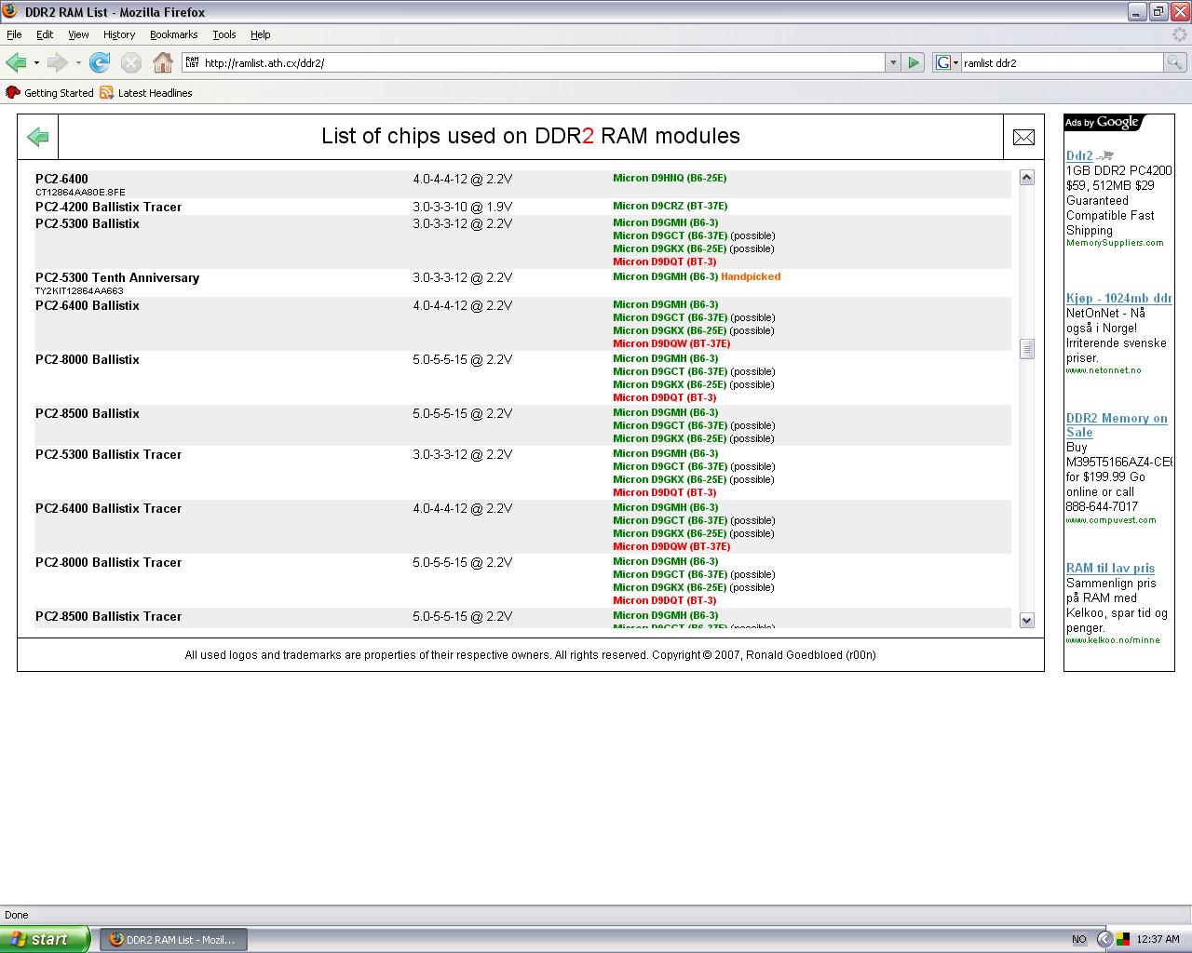
Task: Click part number 'TY2KIT12864AA663'
Action: point(79,291)
